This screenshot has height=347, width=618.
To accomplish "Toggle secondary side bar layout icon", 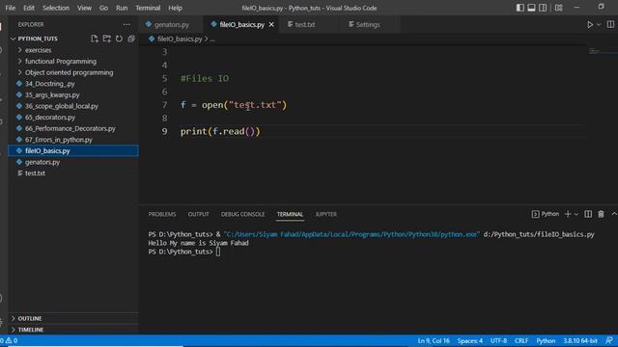I will pyautogui.click(x=543, y=8).
